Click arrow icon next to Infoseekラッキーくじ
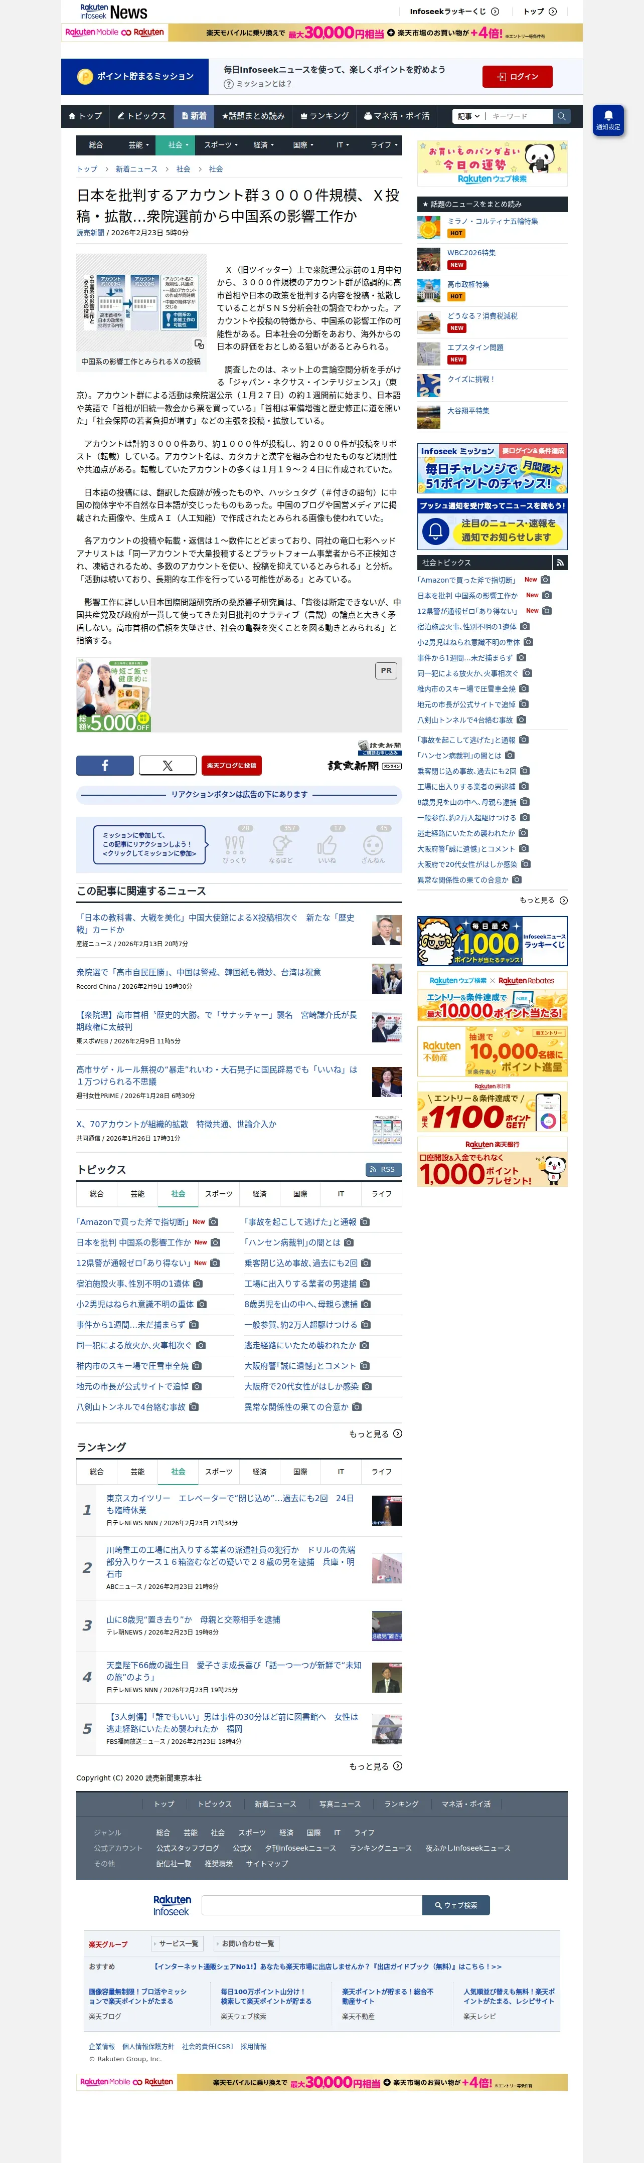644x2163 pixels. click(496, 12)
